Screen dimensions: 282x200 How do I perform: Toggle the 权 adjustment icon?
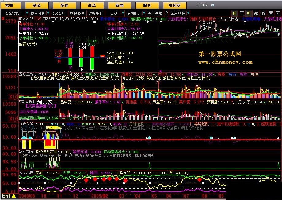(249, 13)
